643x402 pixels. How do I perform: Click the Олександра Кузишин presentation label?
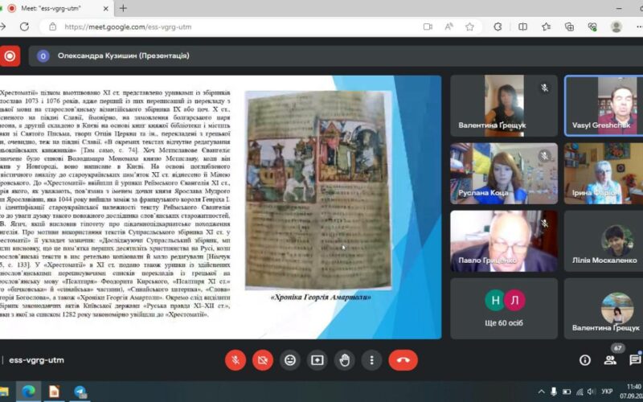(125, 55)
